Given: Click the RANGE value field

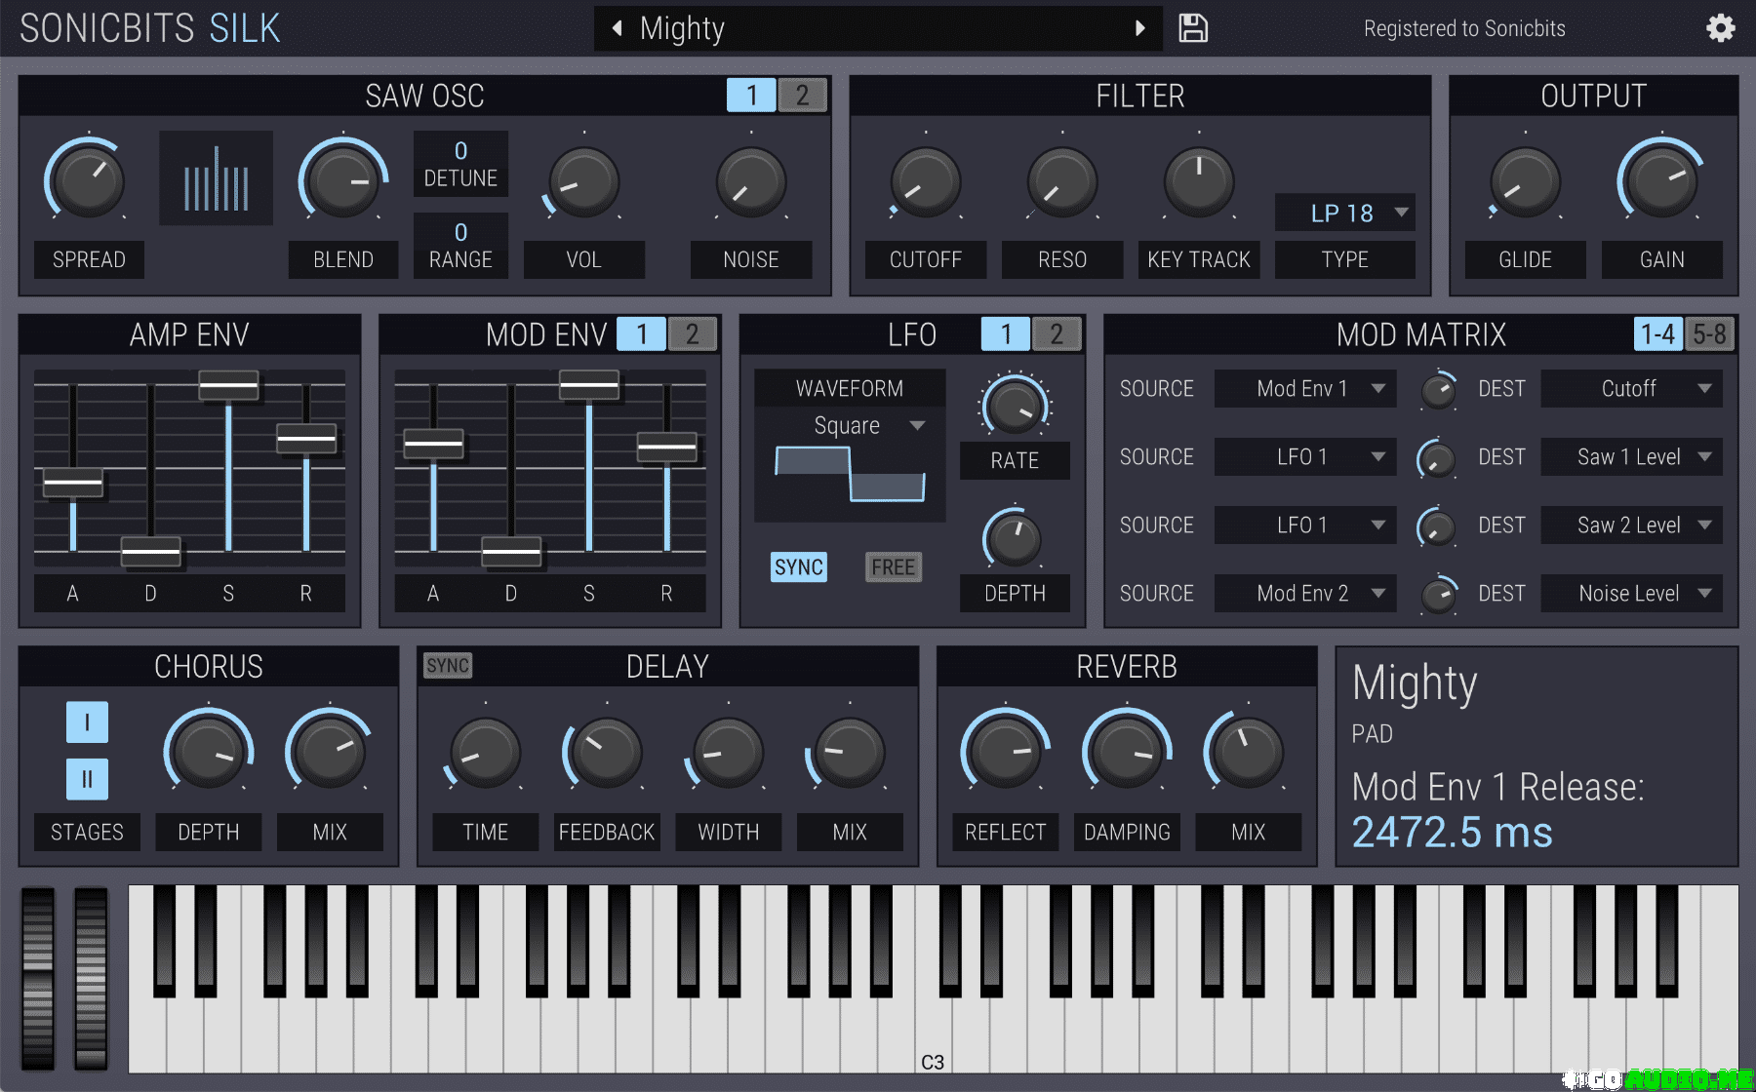Looking at the screenshot, I should [460, 246].
